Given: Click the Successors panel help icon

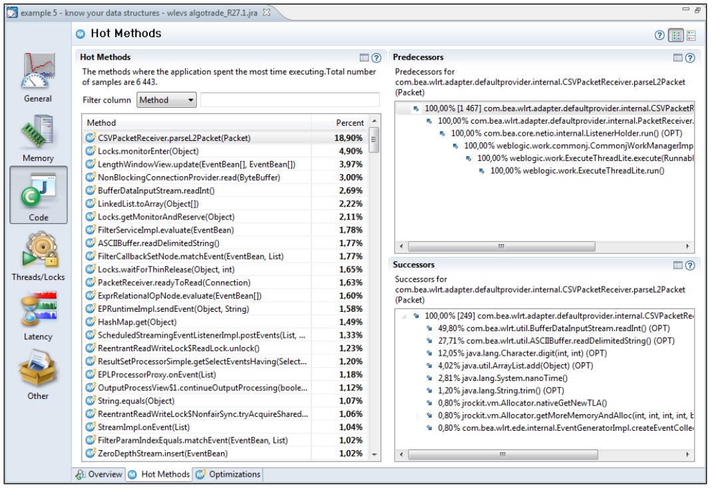Looking at the screenshot, I should click(690, 265).
